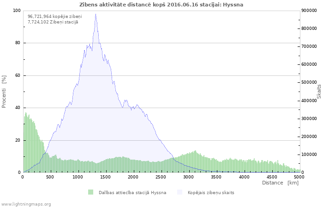Select the legend label Dalības attiecība stacijā Hyssna
This screenshot has width=323, height=207.
[x=132, y=192]
